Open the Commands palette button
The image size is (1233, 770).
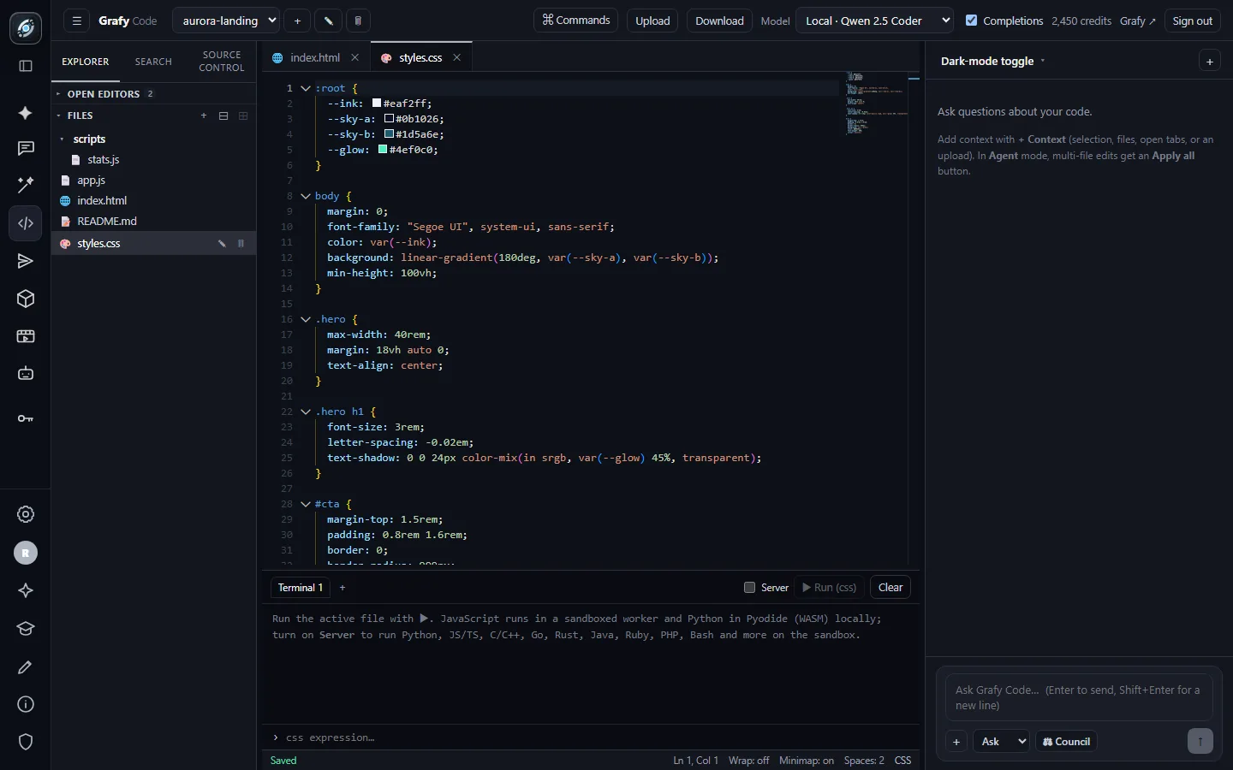coord(576,21)
